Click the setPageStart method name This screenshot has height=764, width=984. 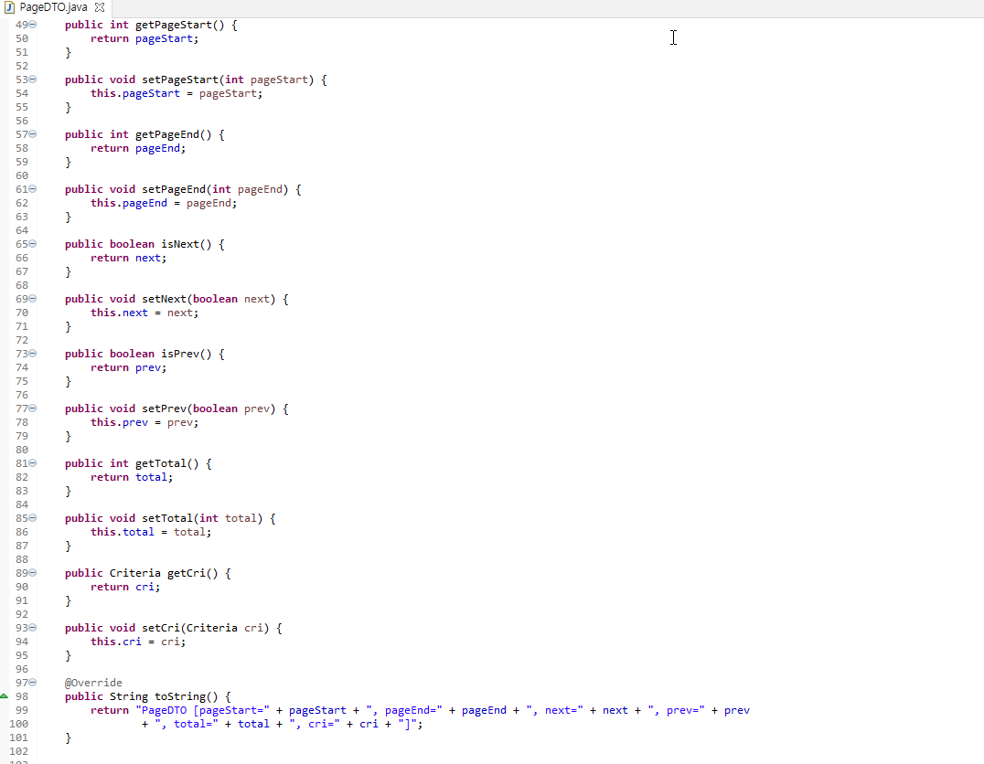(x=180, y=80)
